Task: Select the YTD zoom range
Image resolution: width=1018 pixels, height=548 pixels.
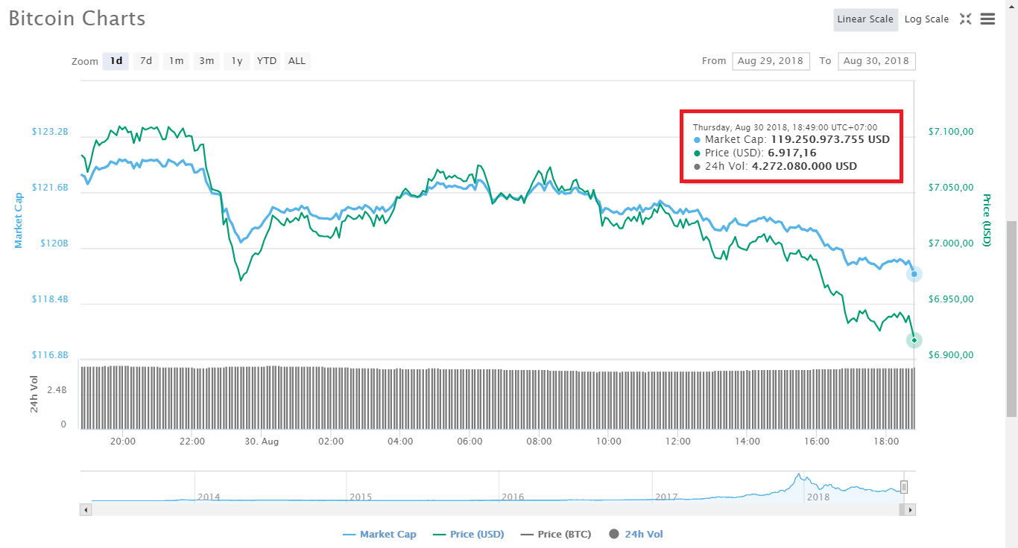Action: coord(267,61)
